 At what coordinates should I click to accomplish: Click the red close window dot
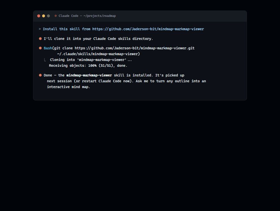pos(39,16)
